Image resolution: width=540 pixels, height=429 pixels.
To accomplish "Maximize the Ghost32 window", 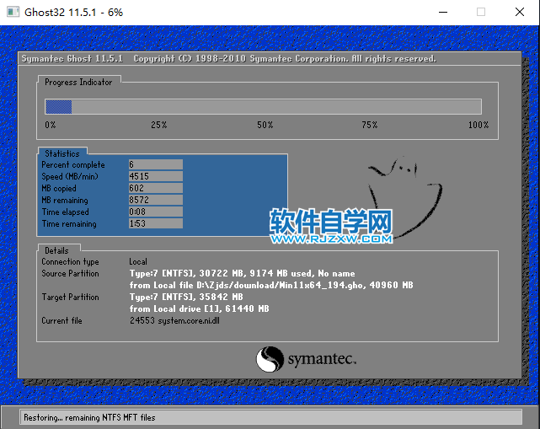I will (481, 12).
